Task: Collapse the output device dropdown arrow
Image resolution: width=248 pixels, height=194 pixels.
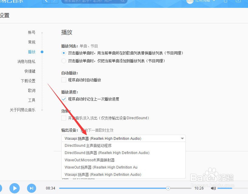Action: pos(182,139)
